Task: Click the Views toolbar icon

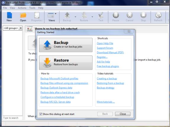Action: pyautogui.click(x=51, y=15)
